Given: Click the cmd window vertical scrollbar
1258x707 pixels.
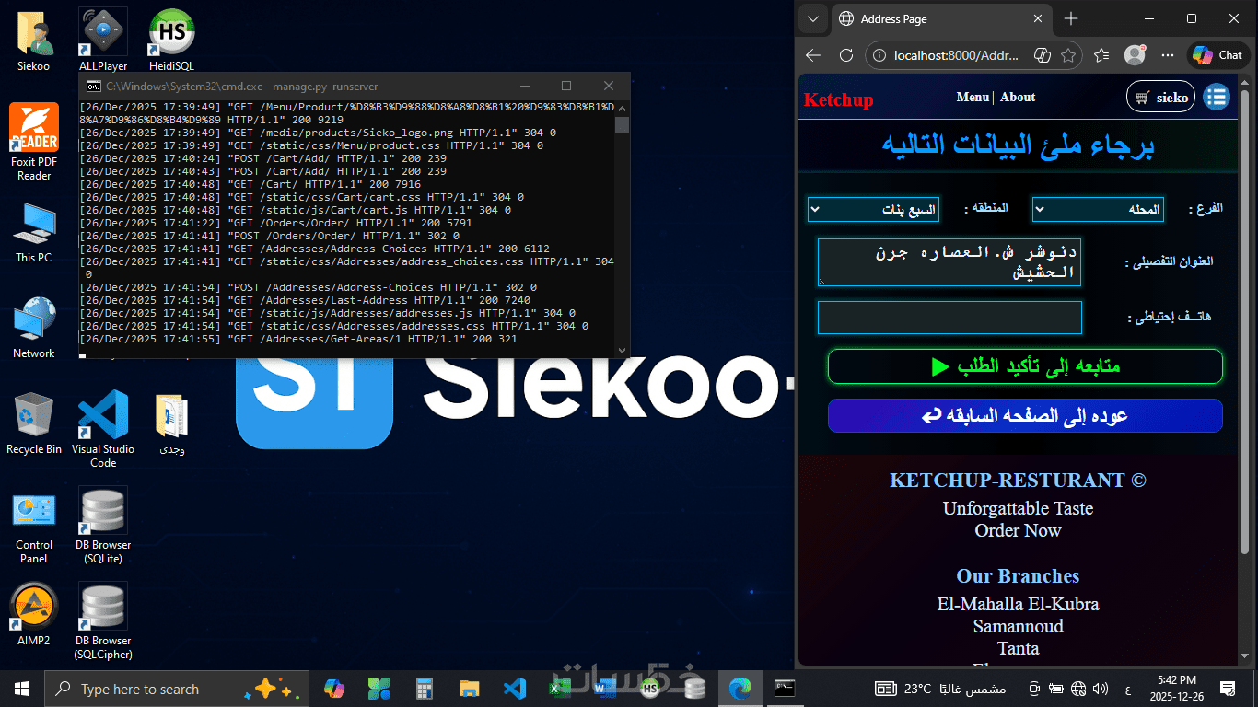Looking at the screenshot, I should click(623, 228).
